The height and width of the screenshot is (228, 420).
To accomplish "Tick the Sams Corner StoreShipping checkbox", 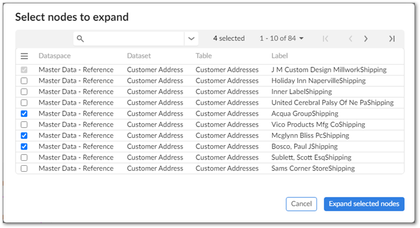I will [x=24, y=168].
